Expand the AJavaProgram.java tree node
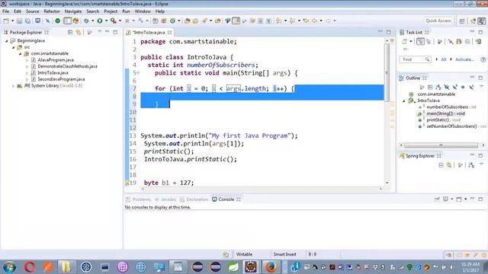The image size is (488, 274). click(x=27, y=60)
